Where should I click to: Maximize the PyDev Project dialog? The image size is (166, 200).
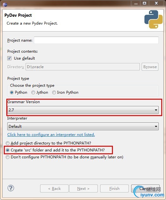(144, 3)
